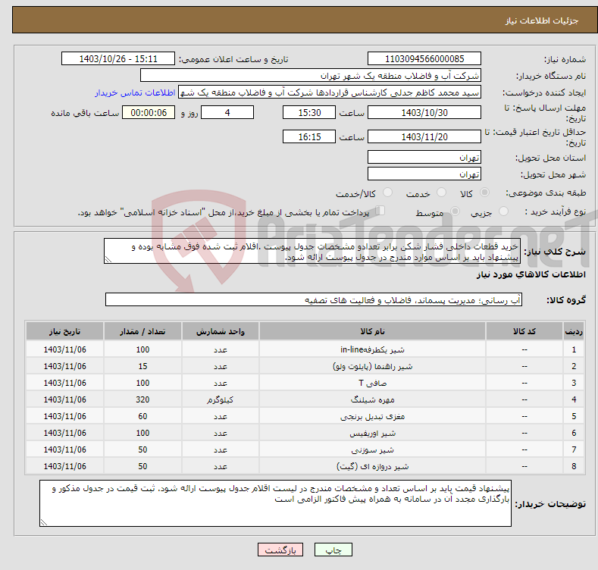Click the نام کالا column header

pos(372,331)
